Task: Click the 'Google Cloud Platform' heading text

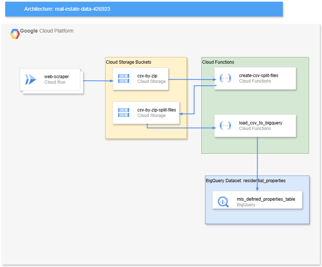Action: 47,31
